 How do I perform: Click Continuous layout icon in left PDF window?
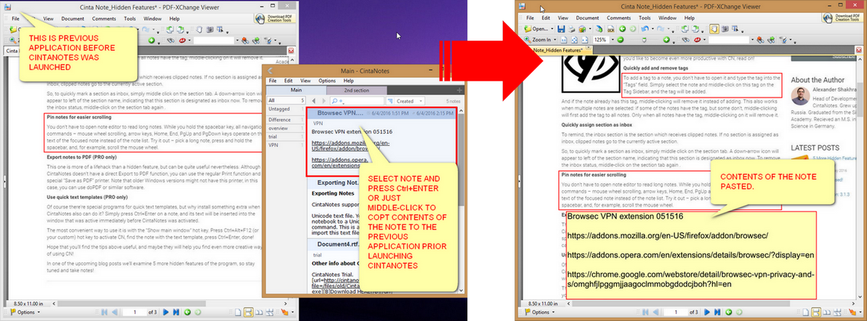click(x=249, y=312)
